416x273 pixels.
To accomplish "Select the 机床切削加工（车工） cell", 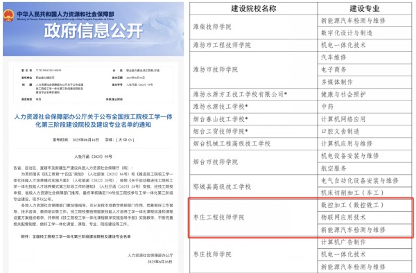I will 365,193.
